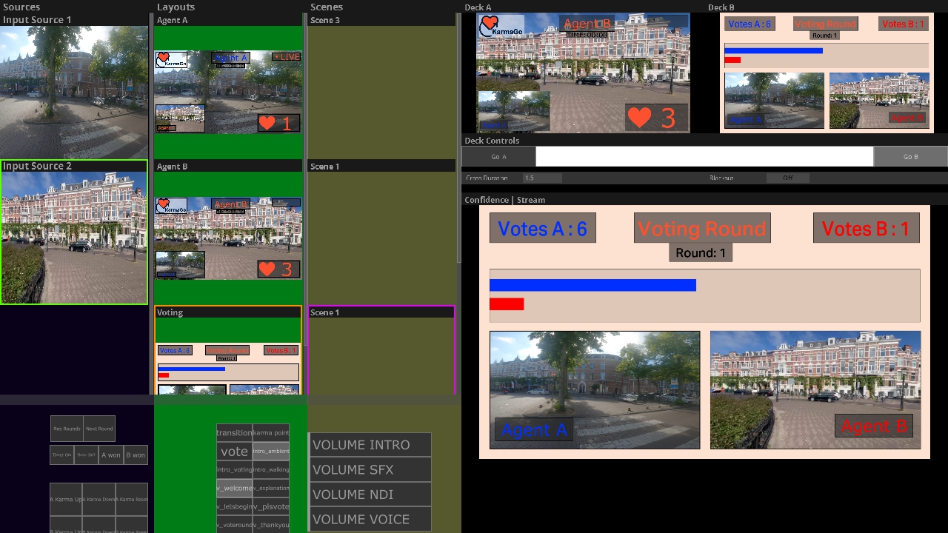This screenshot has width=948, height=533.
Task: Turn the Timer Off
Action: point(86,455)
